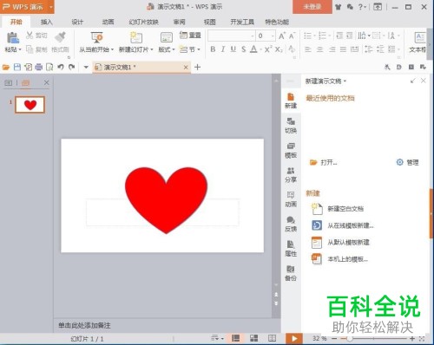Expand the New Slide dropdown arrow
Screen dimensions: 434x345
pyautogui.click(x=152, y=49)
